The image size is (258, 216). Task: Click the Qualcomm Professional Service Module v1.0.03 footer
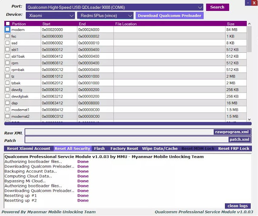click(204, 212)
